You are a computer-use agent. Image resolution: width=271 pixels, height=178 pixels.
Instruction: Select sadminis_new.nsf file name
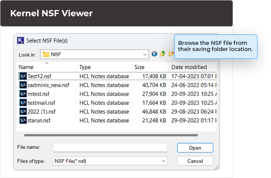(48, 85)
